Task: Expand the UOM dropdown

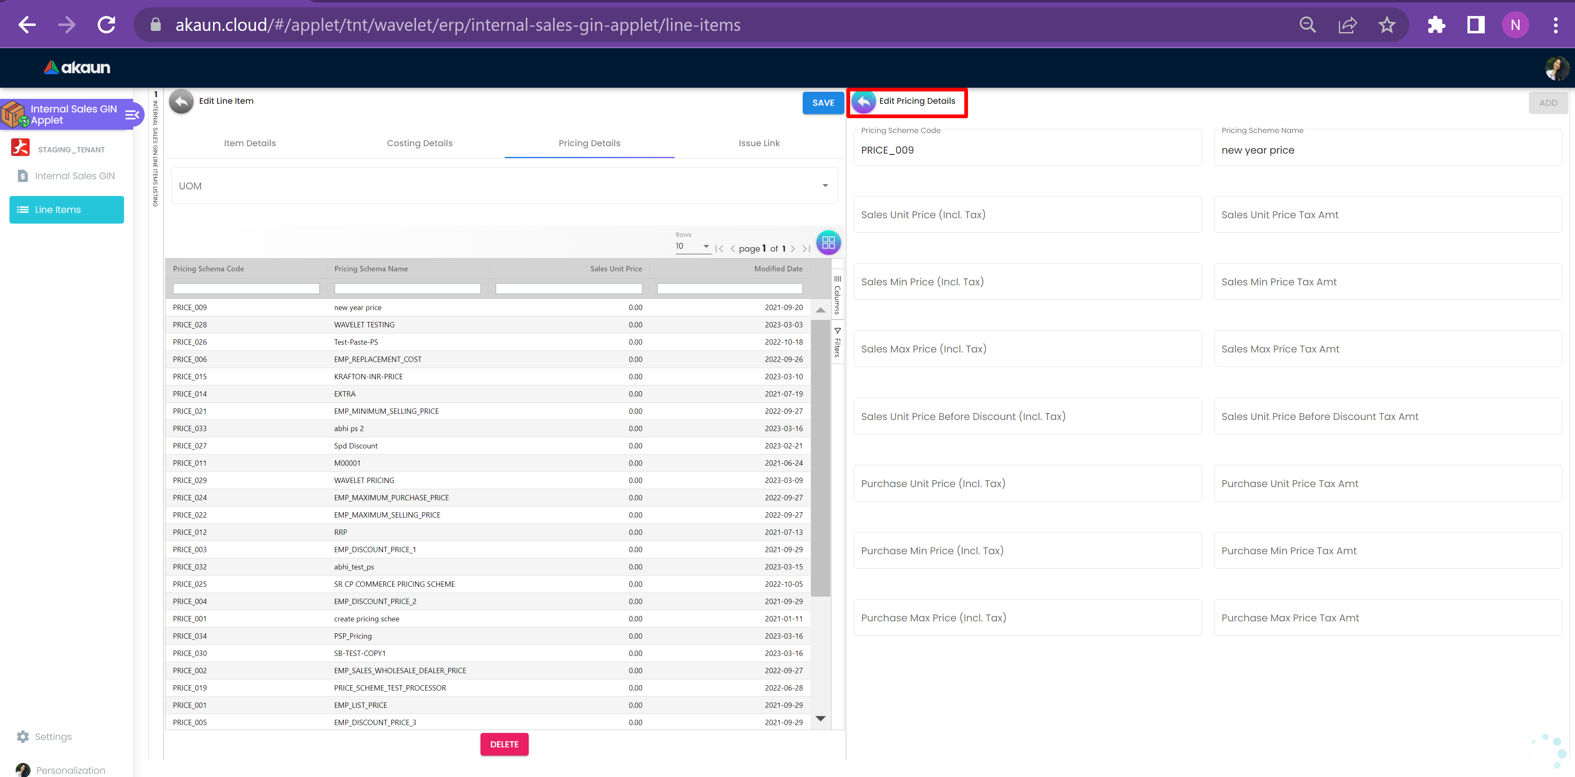Action: coord(825,186)
